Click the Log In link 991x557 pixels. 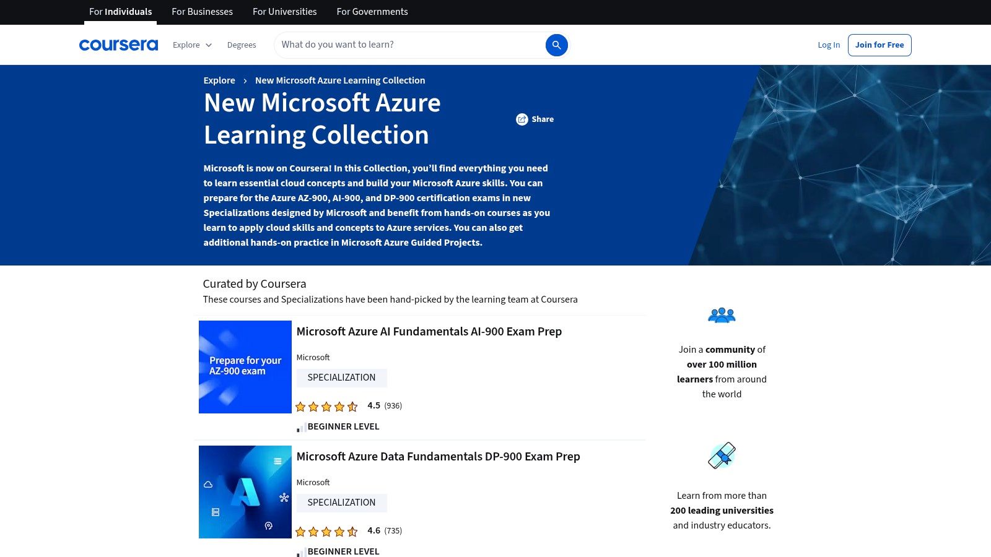(x=829, y=45)
